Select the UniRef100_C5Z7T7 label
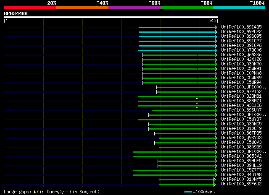 [241, 170]
